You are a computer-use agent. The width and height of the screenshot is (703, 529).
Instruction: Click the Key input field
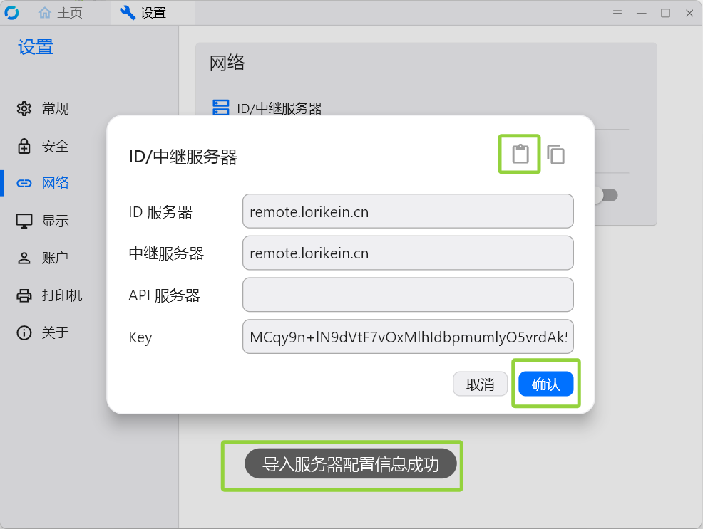tap(408, 337)
